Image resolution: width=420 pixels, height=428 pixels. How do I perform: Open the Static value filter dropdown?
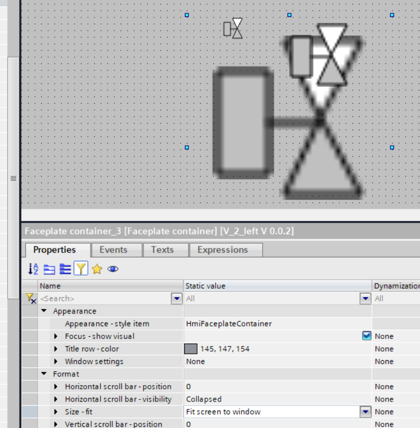tap(365, 298)
